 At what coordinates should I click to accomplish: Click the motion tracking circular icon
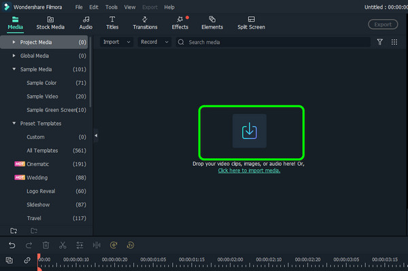click(x=114, y=245)
